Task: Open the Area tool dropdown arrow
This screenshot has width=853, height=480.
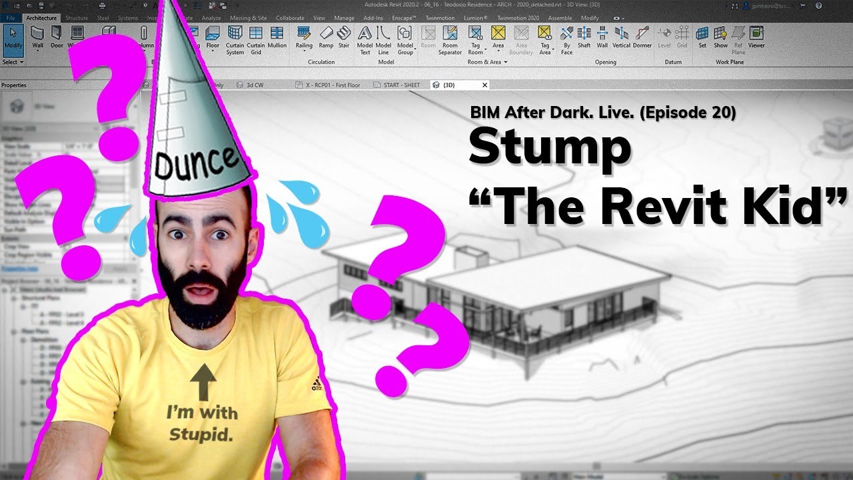Action: pos(498,52)
